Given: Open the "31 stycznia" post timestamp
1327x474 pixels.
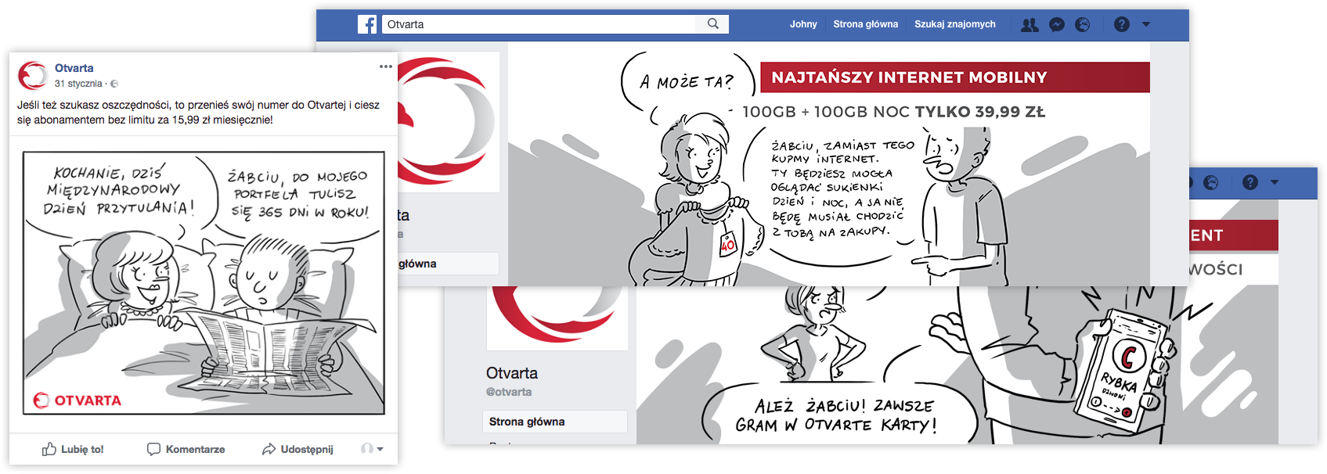Looking at the screenshot, I should [x=78, y=84].
